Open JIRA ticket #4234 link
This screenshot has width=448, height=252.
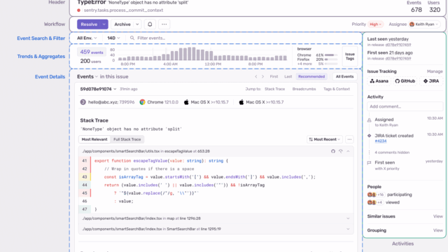[381, 141]
